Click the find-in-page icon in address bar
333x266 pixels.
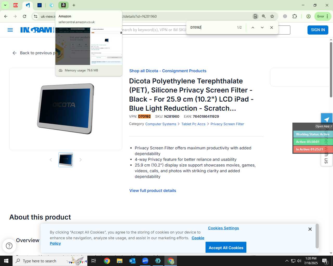(x=255, y=16)
